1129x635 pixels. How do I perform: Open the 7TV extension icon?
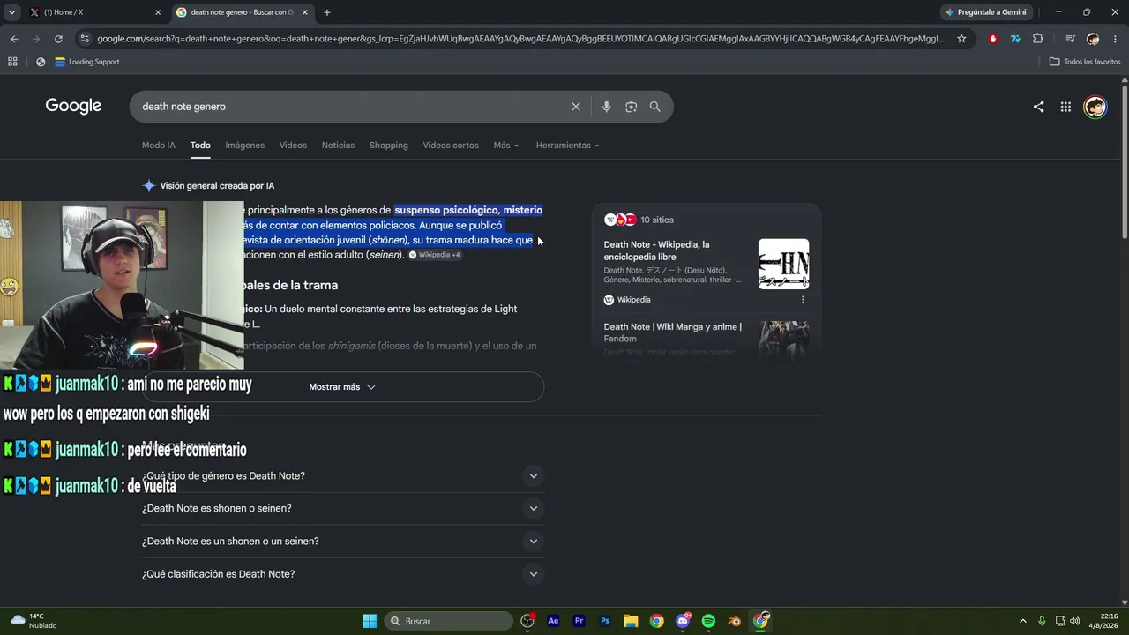1015,39
